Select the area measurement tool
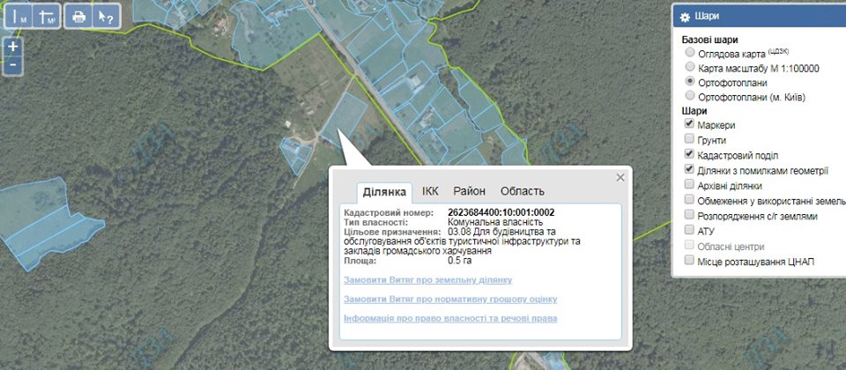846x370 pixels. pos(46,17)
